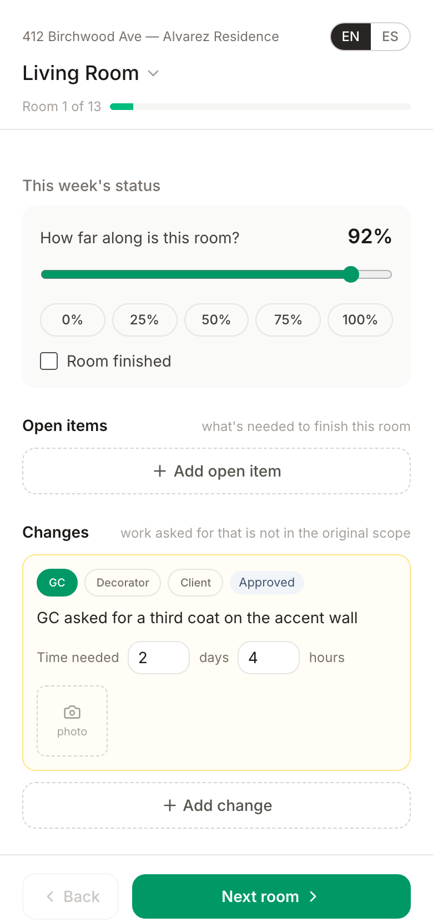Click the progress slider handle at 92%
The height and width of the screenshot is (922, 433).
[x=351, y=274]
